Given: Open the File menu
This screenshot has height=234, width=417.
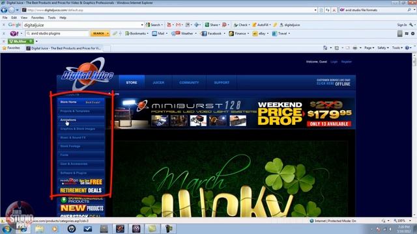Looking at the screenshot, I should [5, 18].
